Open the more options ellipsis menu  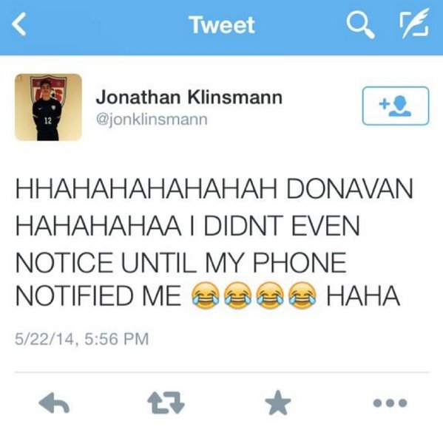pos(390,402)
